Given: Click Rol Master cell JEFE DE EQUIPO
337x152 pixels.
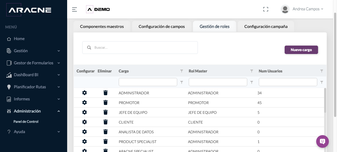Looking at the screenshot, I should tap(202, 112).
